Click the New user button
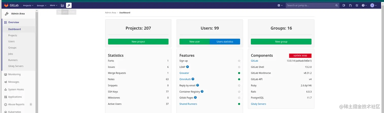Screen dimensions: 384x113 click(195, 42)
